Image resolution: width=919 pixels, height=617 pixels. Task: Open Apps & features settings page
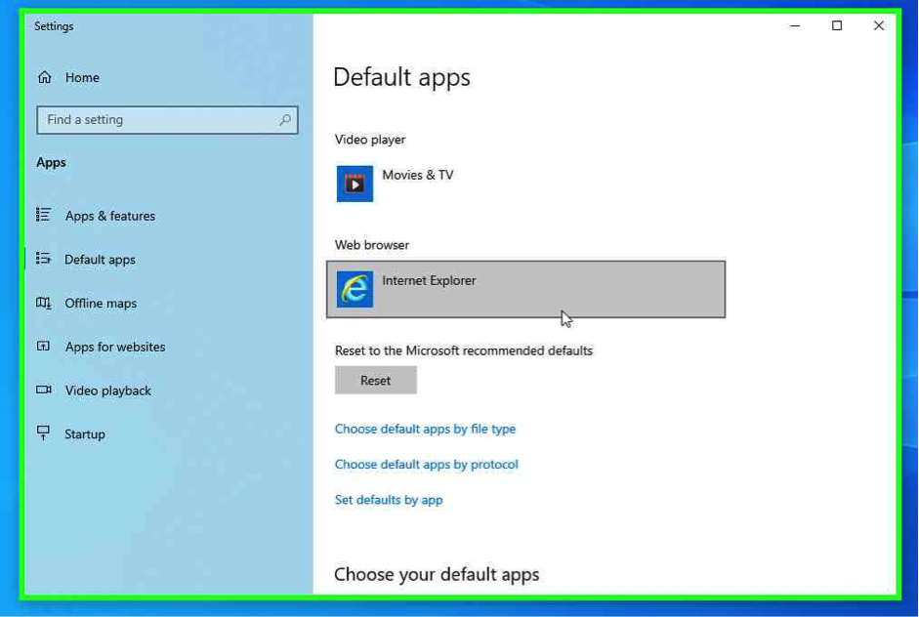click(109, 216)
